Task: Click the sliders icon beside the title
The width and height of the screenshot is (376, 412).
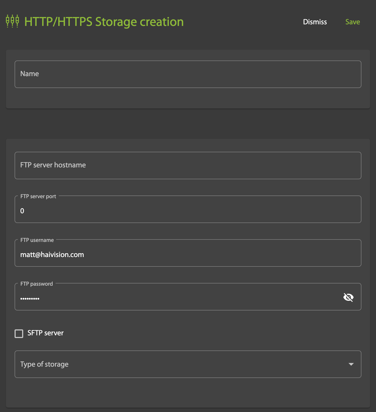Action: (12, 21)
